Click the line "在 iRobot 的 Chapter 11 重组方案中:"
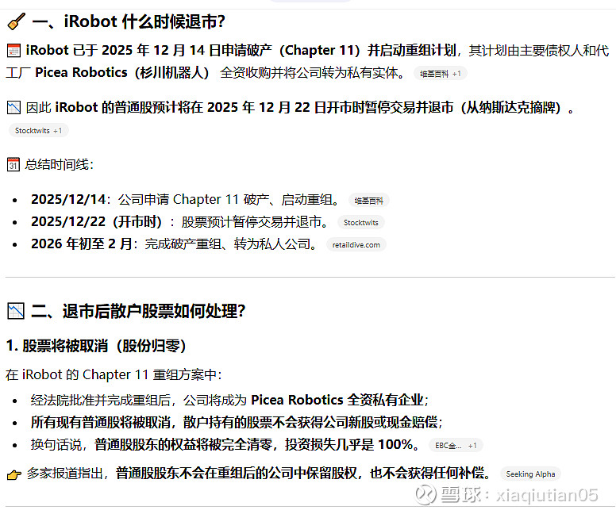Screen dimensions: 616x514 pos(114,374)
